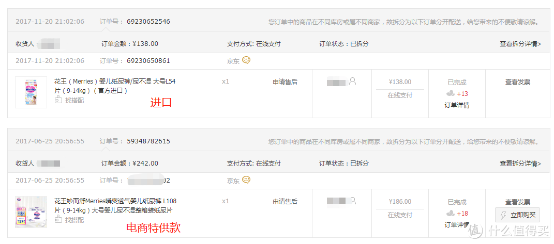Expand 查看拆分详情 for order 59348782615
The width and height of the screenshot is (554, 244).
coord(520,164)
